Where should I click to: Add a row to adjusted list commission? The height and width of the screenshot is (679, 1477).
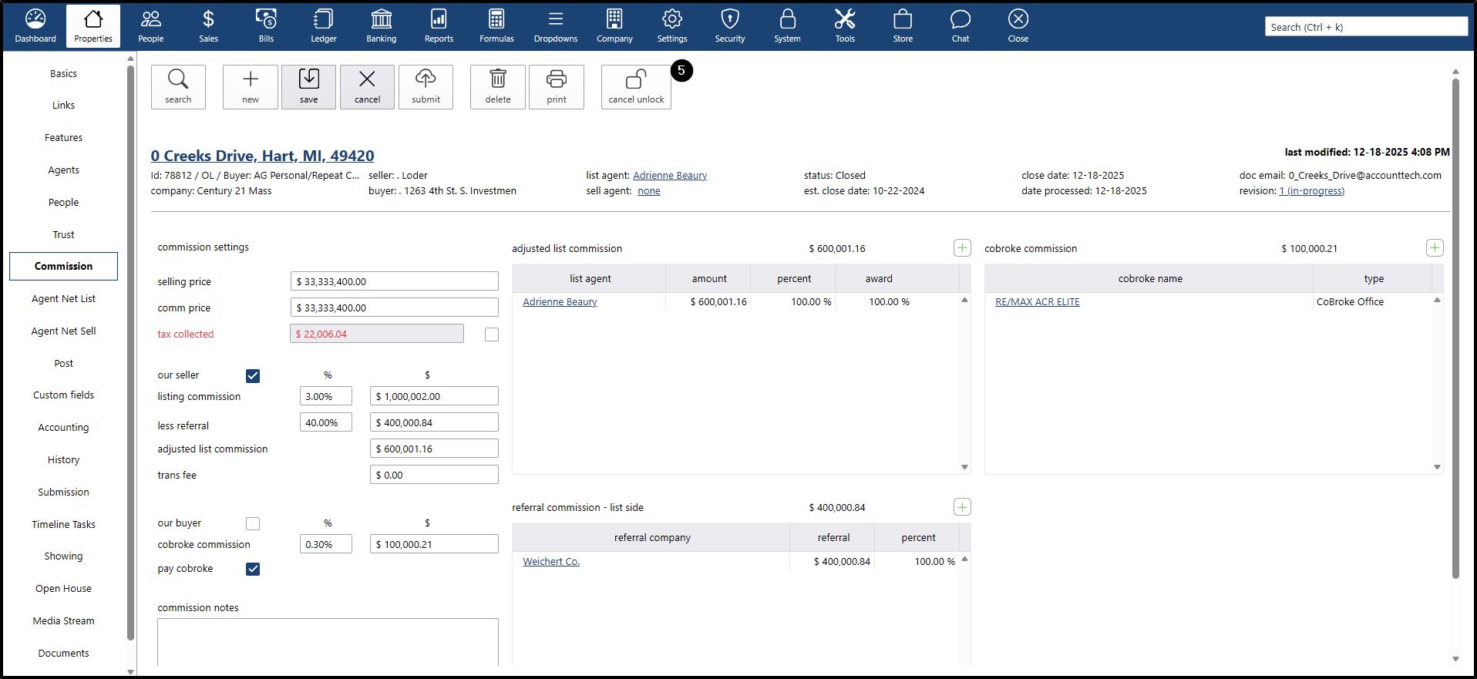tap(962, 248)
